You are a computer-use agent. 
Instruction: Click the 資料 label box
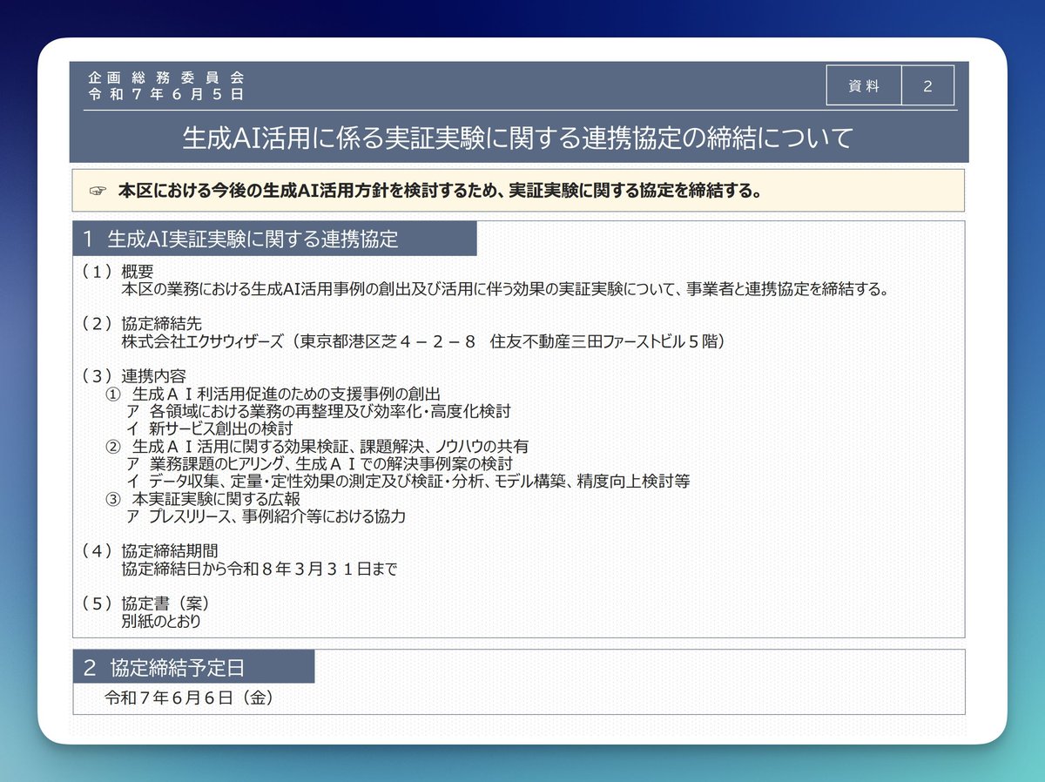(864, 85)
